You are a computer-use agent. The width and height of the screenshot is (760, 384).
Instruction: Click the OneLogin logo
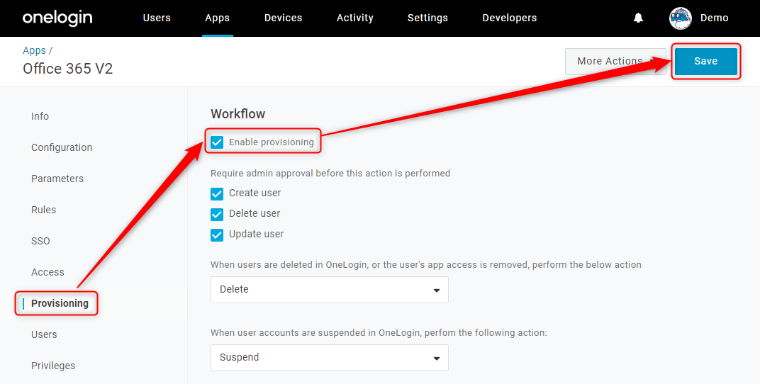point(57,18)
